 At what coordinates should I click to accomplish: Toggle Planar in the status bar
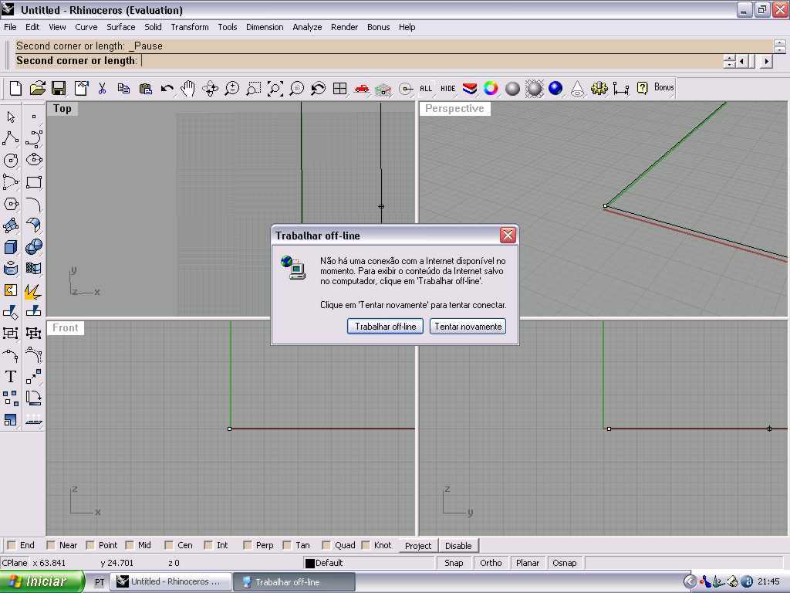tap(528, 563)
